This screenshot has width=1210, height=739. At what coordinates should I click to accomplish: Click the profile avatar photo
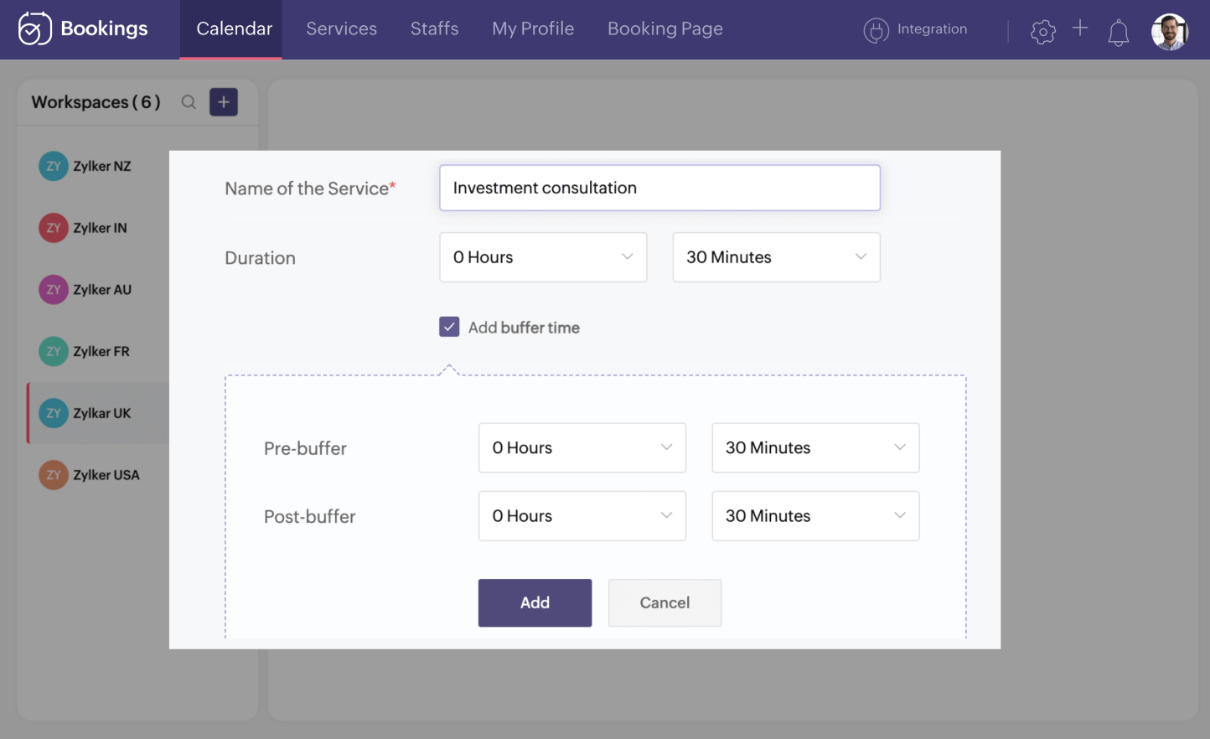coord(1170,32)
